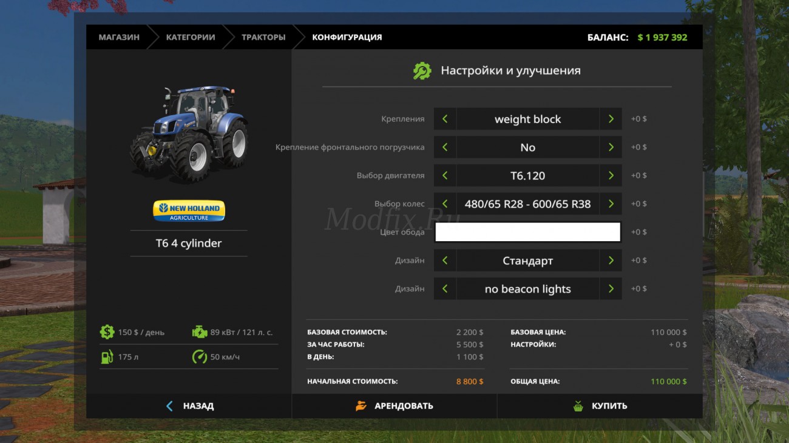Click the New Holland Agriculture logo

click(189, 211)
